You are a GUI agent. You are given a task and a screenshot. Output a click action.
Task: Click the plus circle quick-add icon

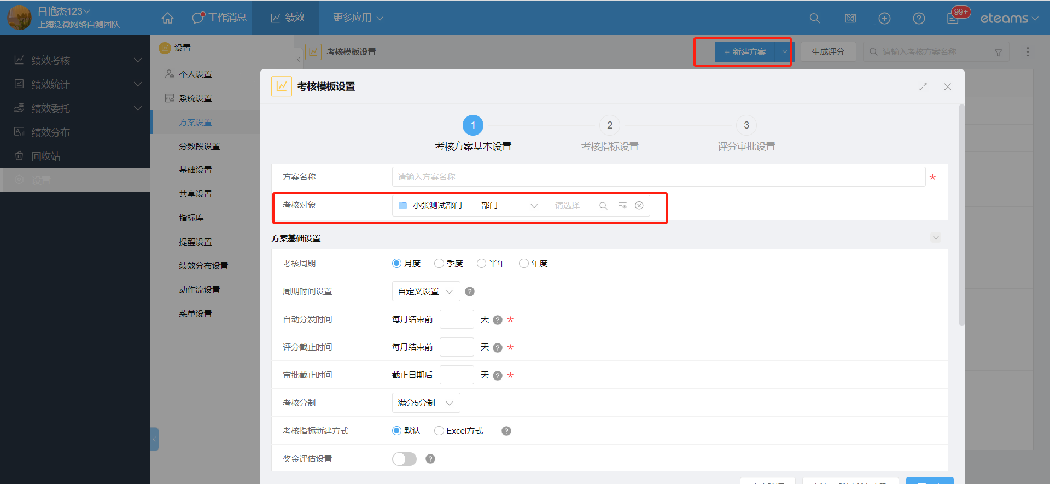(884, 18)
